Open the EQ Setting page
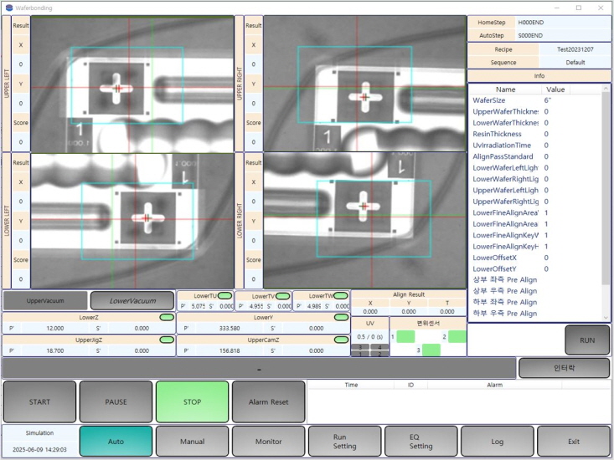 [x=421, y=441]
